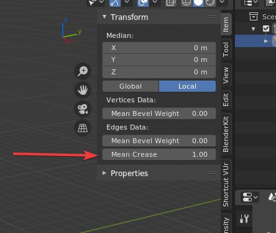Switch to the Tool sidebar tab
Viewport: 276px width, 233px height.
pyautogui.click(x=226, y=50)
